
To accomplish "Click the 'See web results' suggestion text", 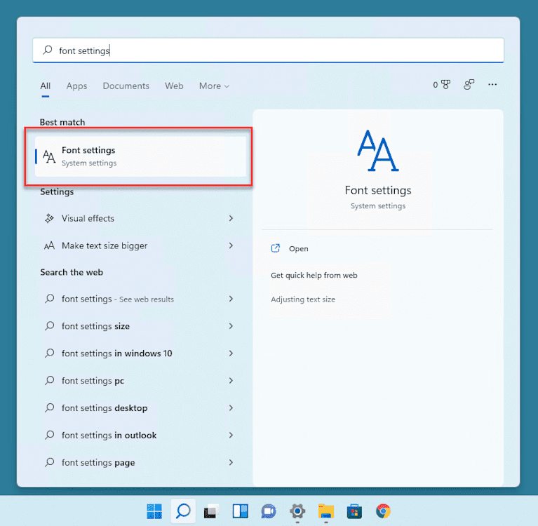I will click(x=147, y=299).
